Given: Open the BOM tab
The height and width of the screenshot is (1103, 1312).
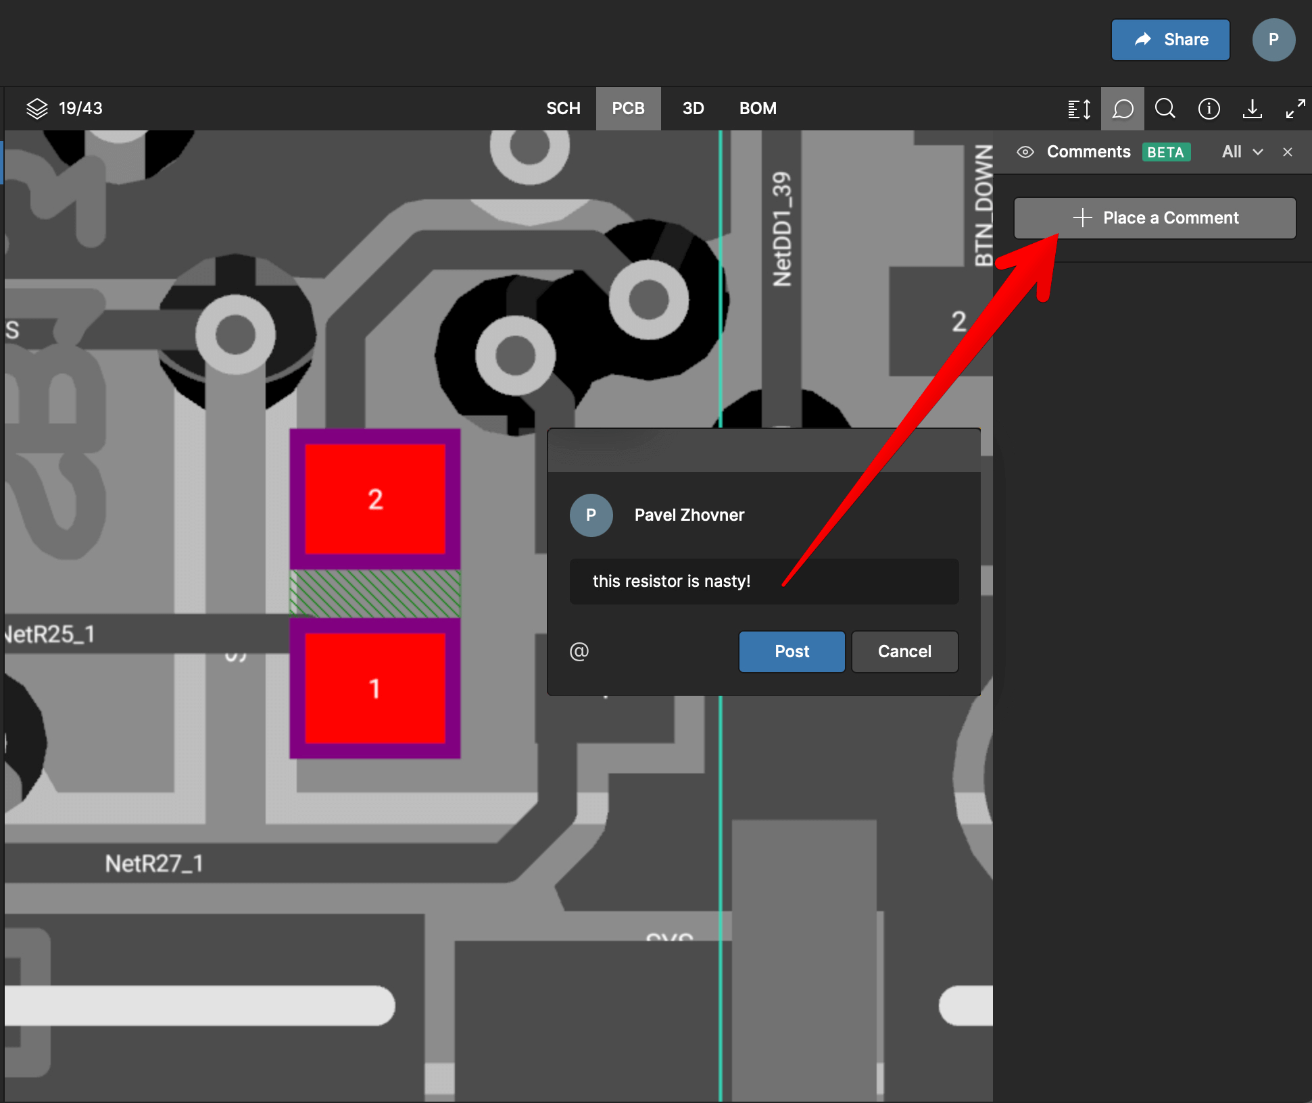Looking at the screenshot, I should coord(757,108).
